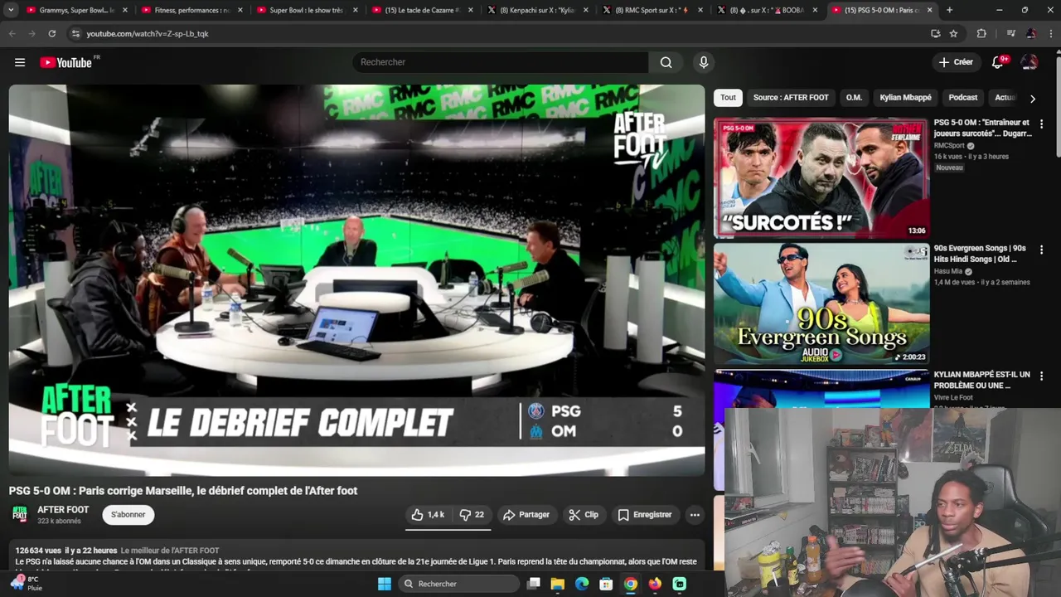This screenshot has width=1061, height=597.
Task: Open a new Chrome tab
Action: [x=949, y=10]
